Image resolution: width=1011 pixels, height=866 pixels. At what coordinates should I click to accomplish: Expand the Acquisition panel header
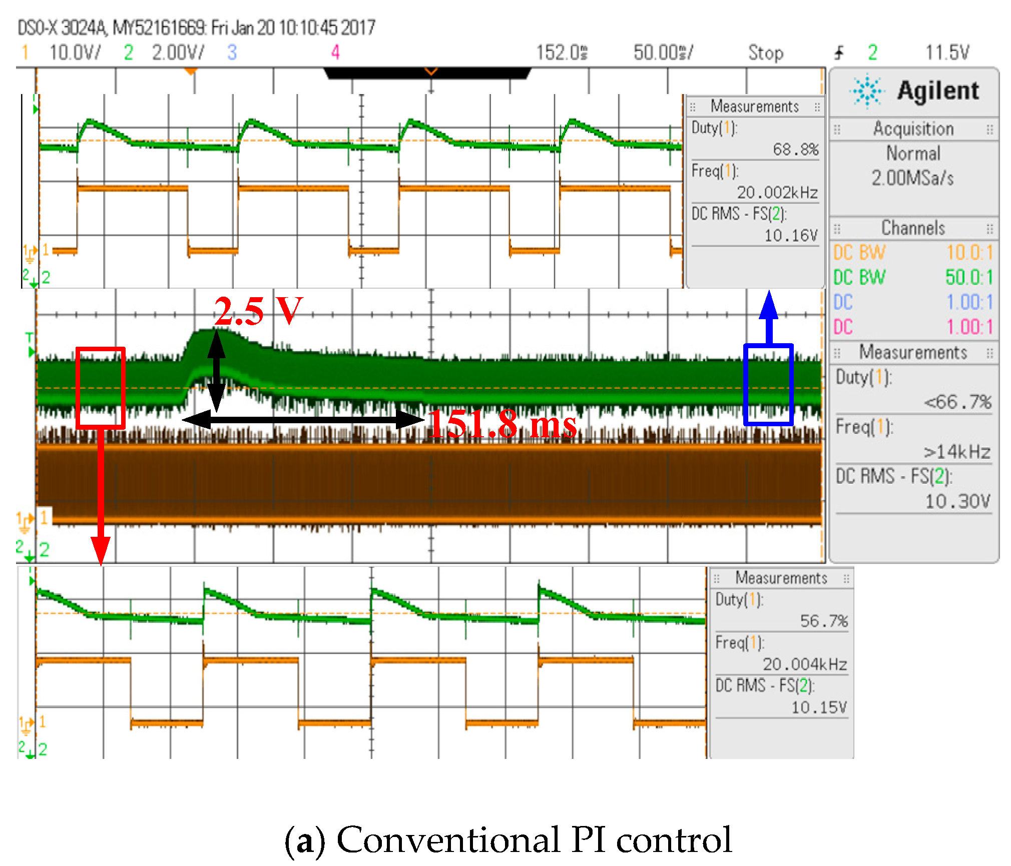point(913,129)
